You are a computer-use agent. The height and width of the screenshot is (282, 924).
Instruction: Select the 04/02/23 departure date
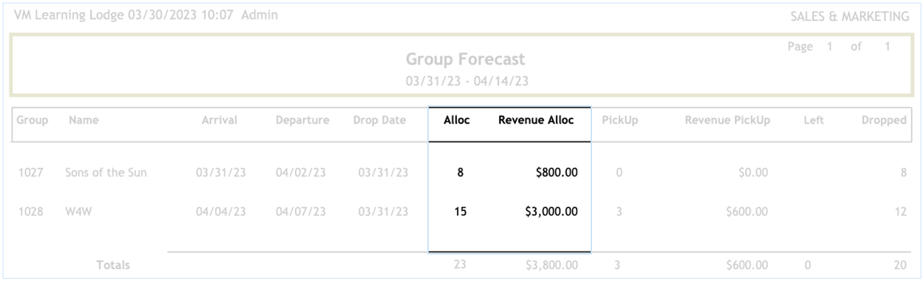302,173
